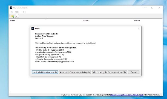This screenshot has height=99, width=167.
Task: Click the 'This mod has multiple slots/costumes' question text
Action: (66, 43)
